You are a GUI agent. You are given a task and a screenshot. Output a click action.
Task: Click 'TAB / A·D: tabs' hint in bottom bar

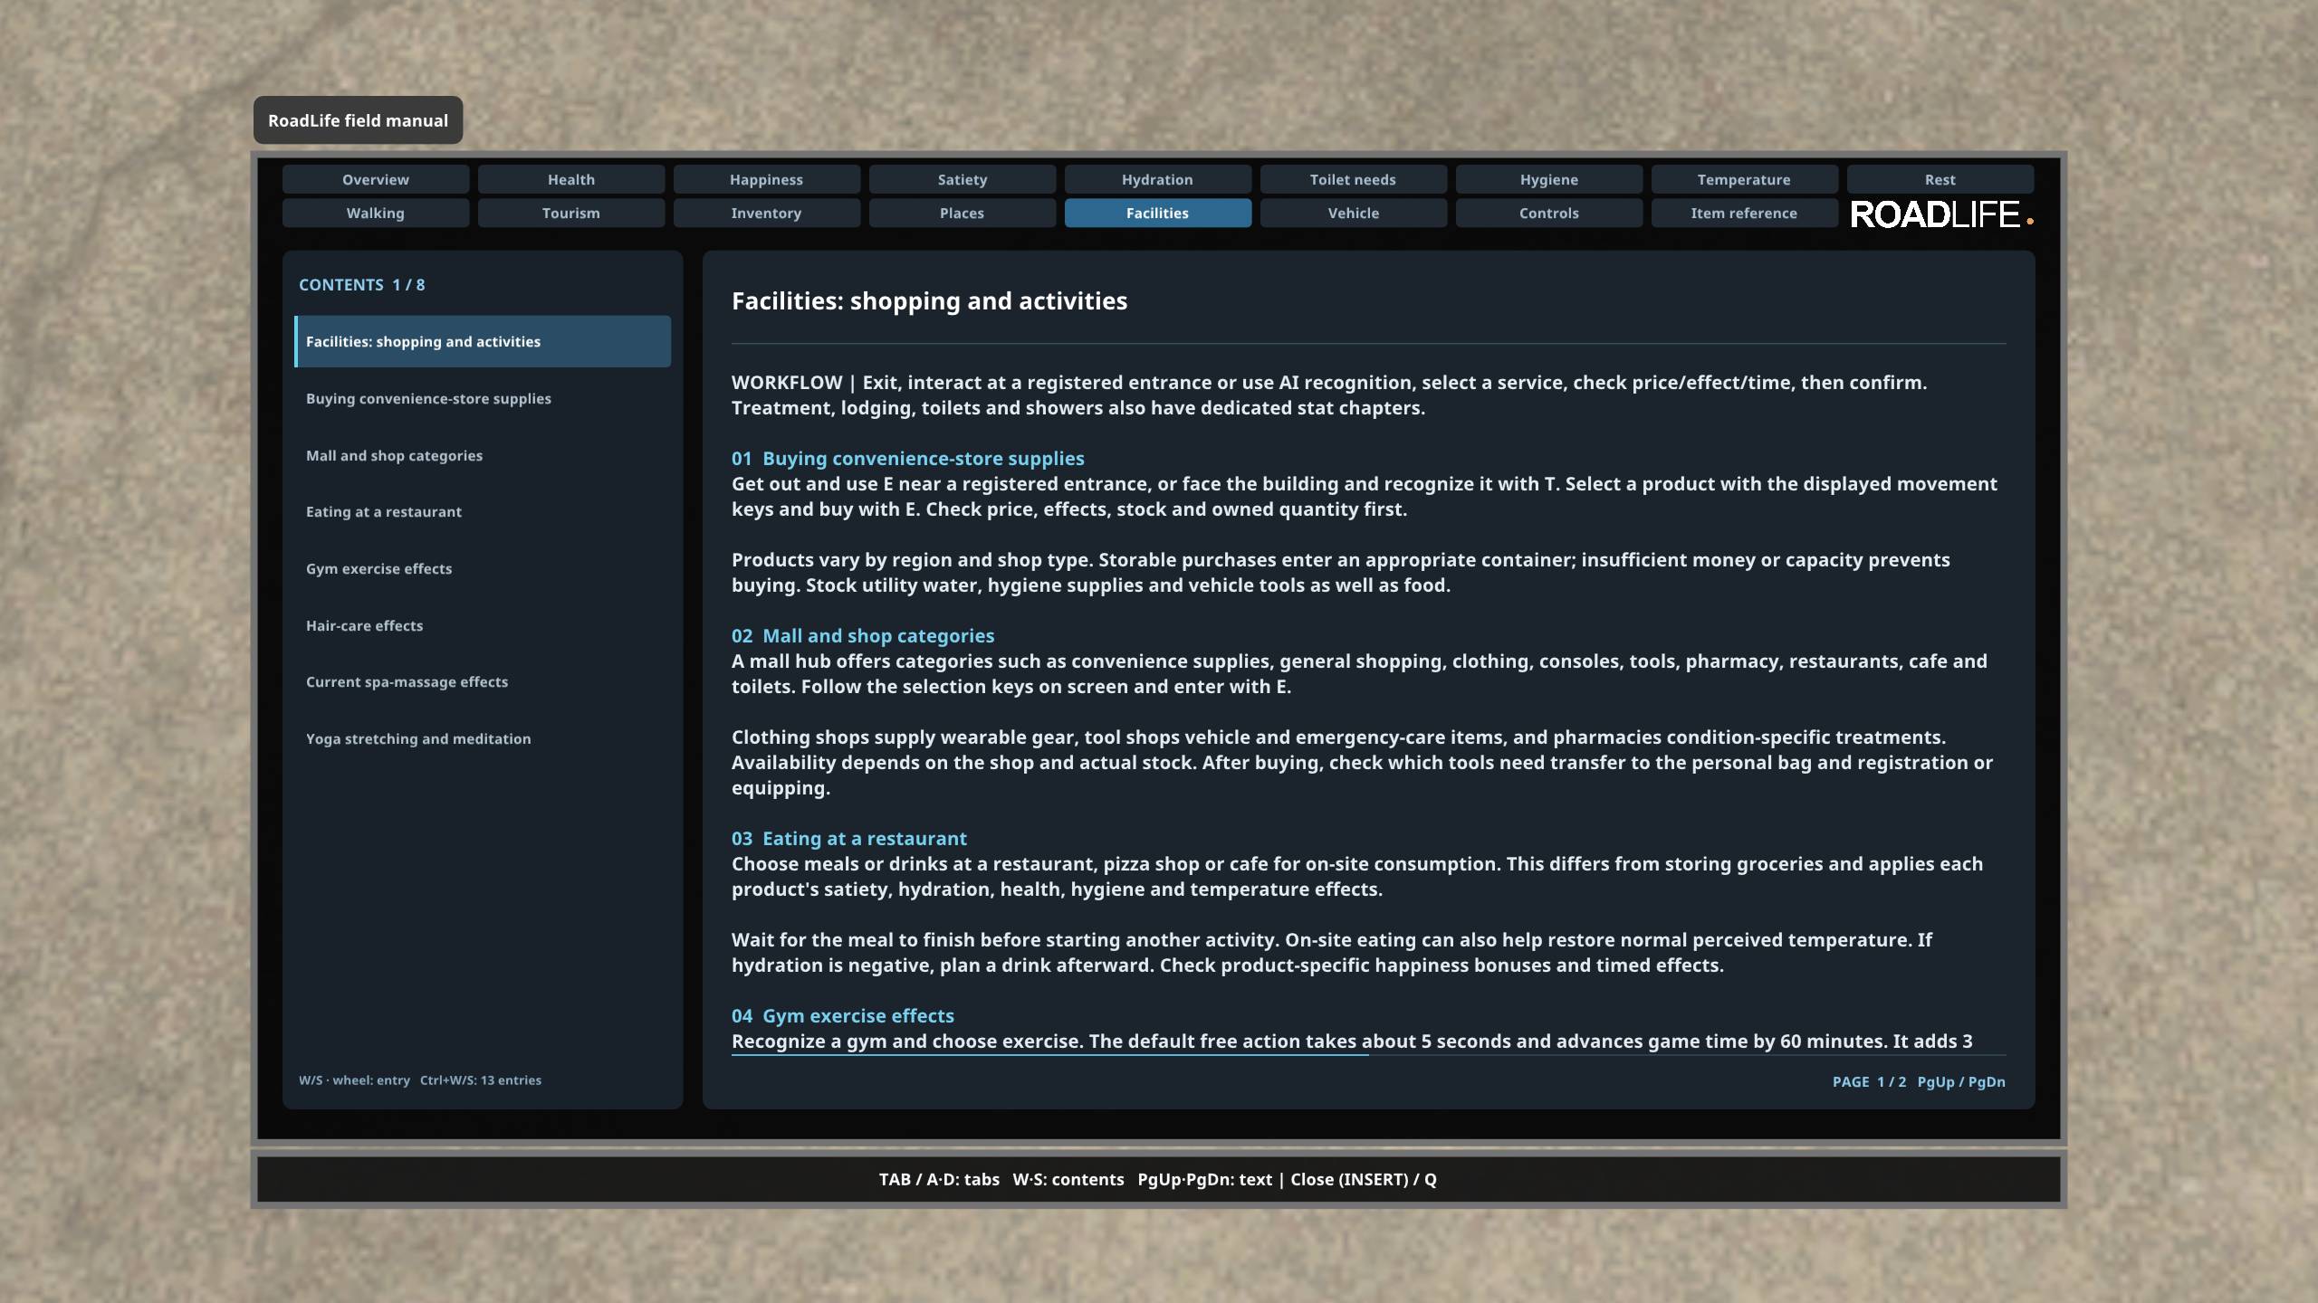[x=939, y=1179]
